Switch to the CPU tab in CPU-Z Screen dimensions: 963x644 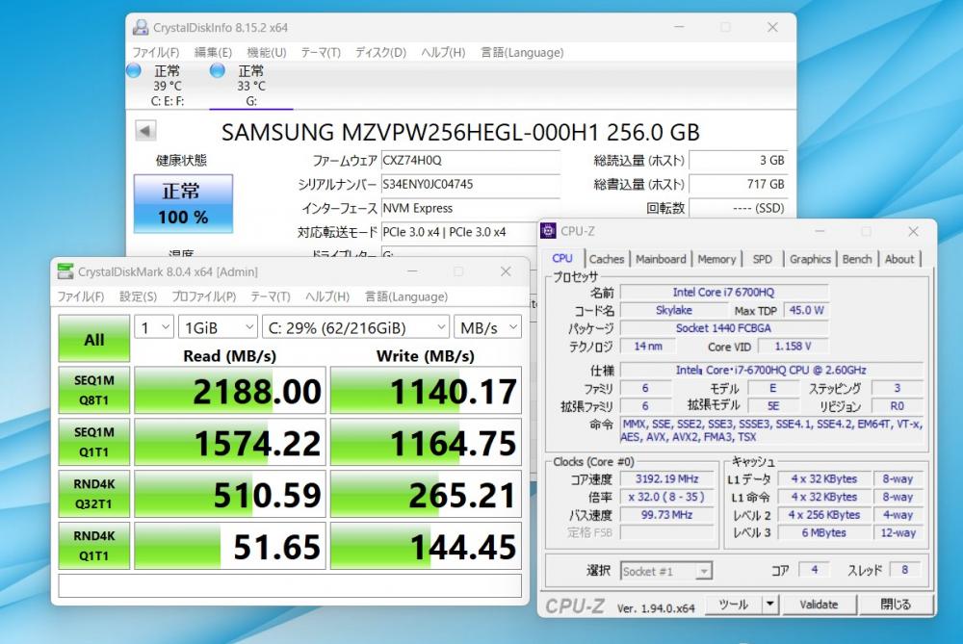click(562, 258)
